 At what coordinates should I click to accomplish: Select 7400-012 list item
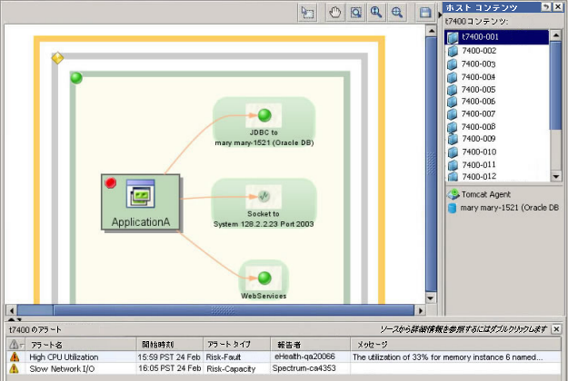pyautogui.click(x=496, y=176)
